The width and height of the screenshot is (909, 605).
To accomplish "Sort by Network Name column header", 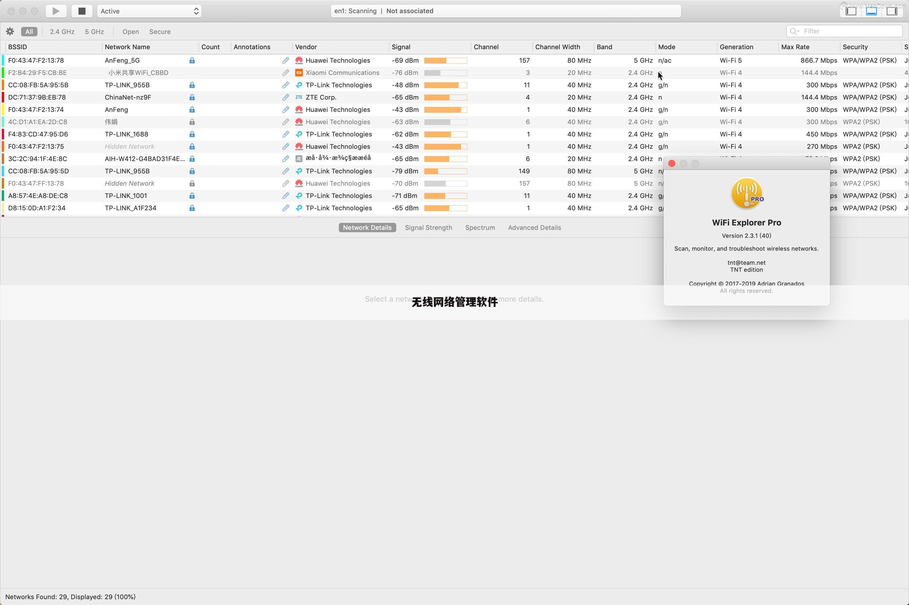I will pos(127,47).
